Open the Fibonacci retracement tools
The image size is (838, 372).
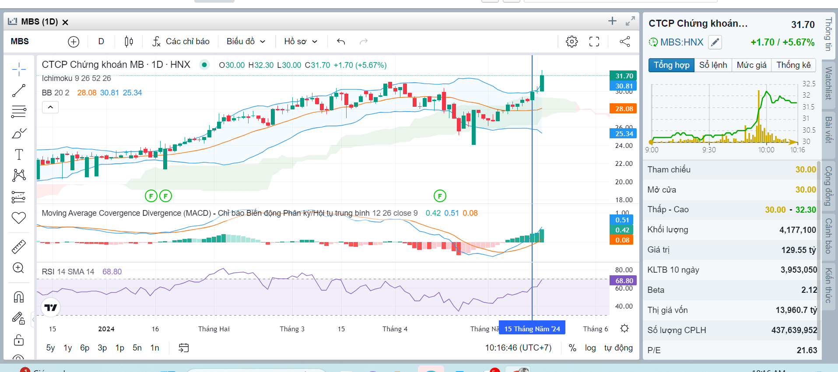point(19,112)
